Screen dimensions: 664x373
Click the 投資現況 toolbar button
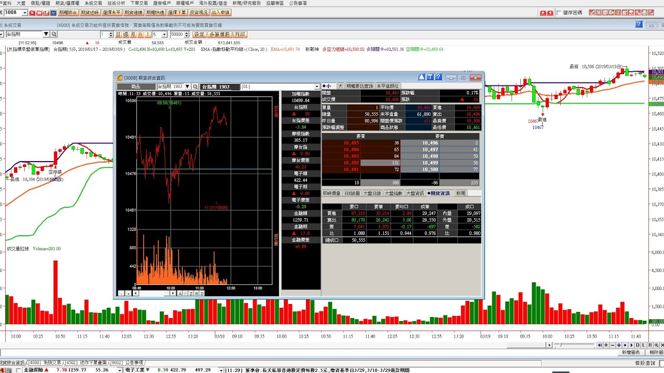(199, 12)
